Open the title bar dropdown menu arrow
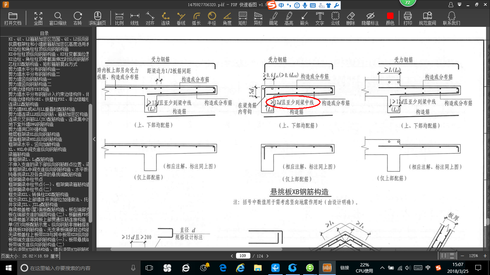This screenshot has width=490, height=275. pos(459,5)
